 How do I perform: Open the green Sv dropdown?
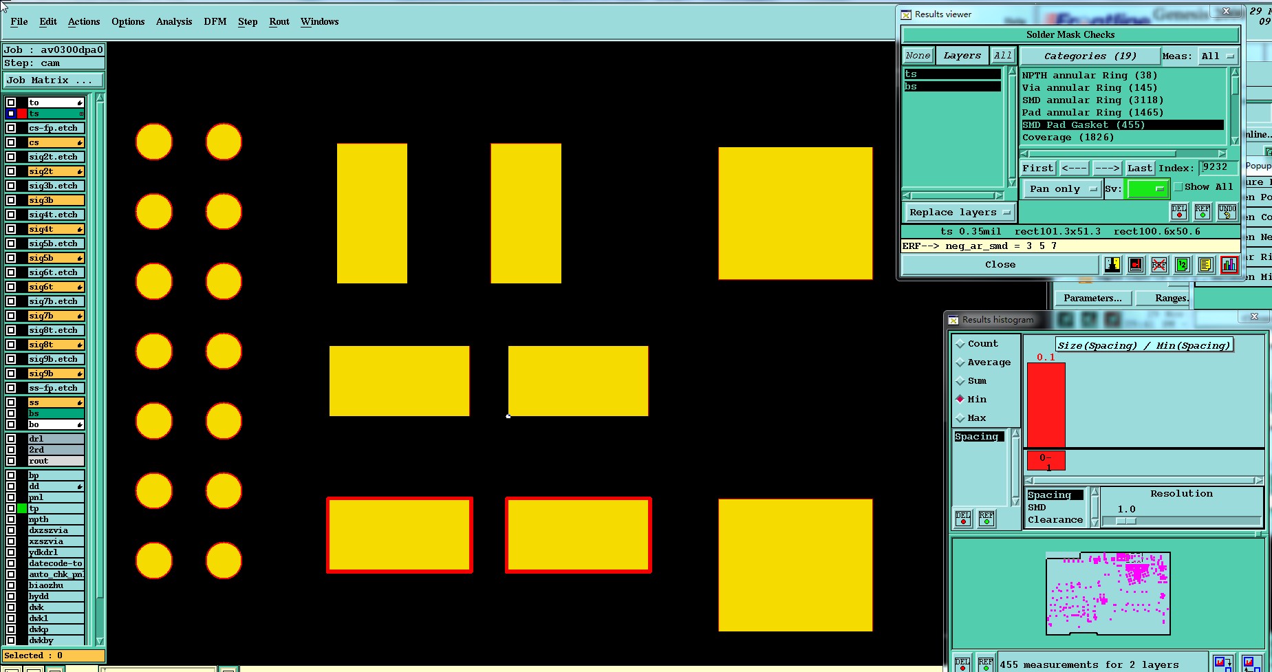point(1147,189)
